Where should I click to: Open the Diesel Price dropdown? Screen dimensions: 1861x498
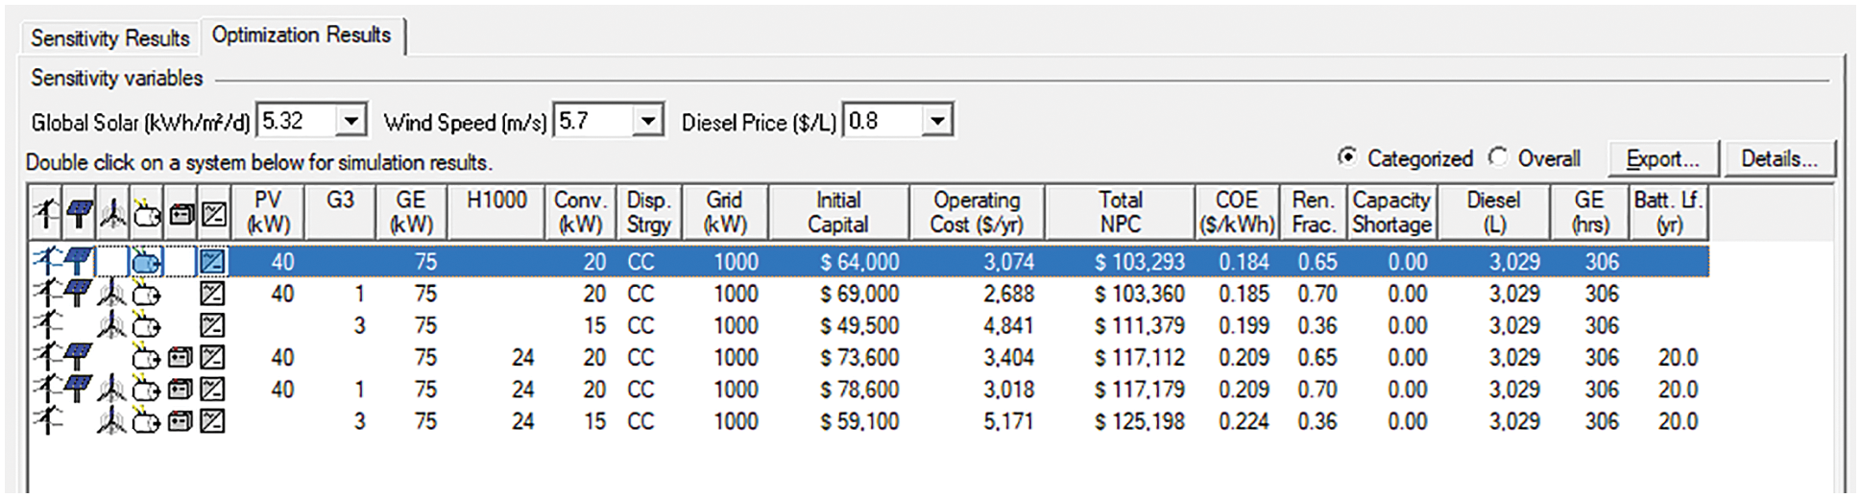click(x=937, y=121)
